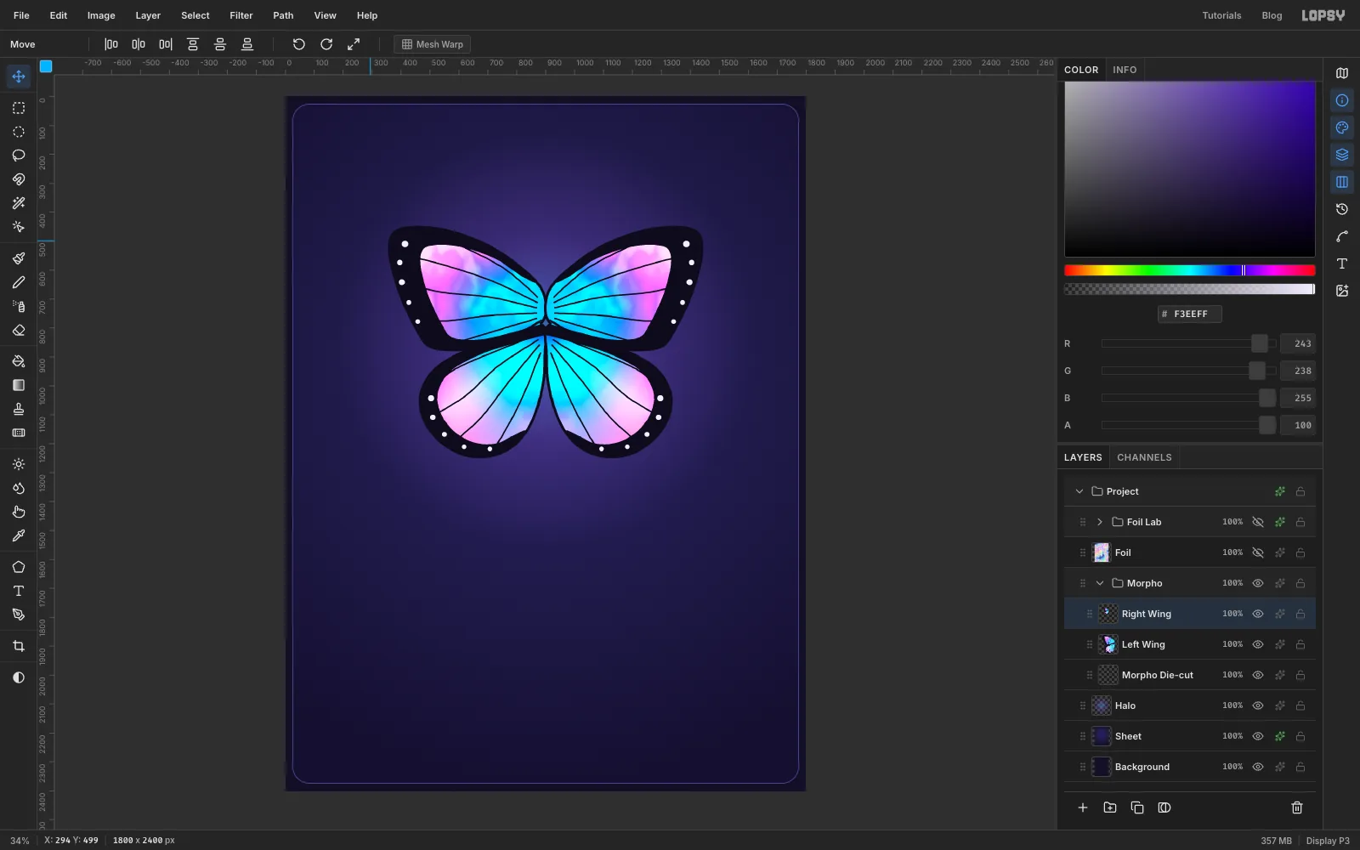Open the Path menu
1360x850 pixels.
(283, 15)
